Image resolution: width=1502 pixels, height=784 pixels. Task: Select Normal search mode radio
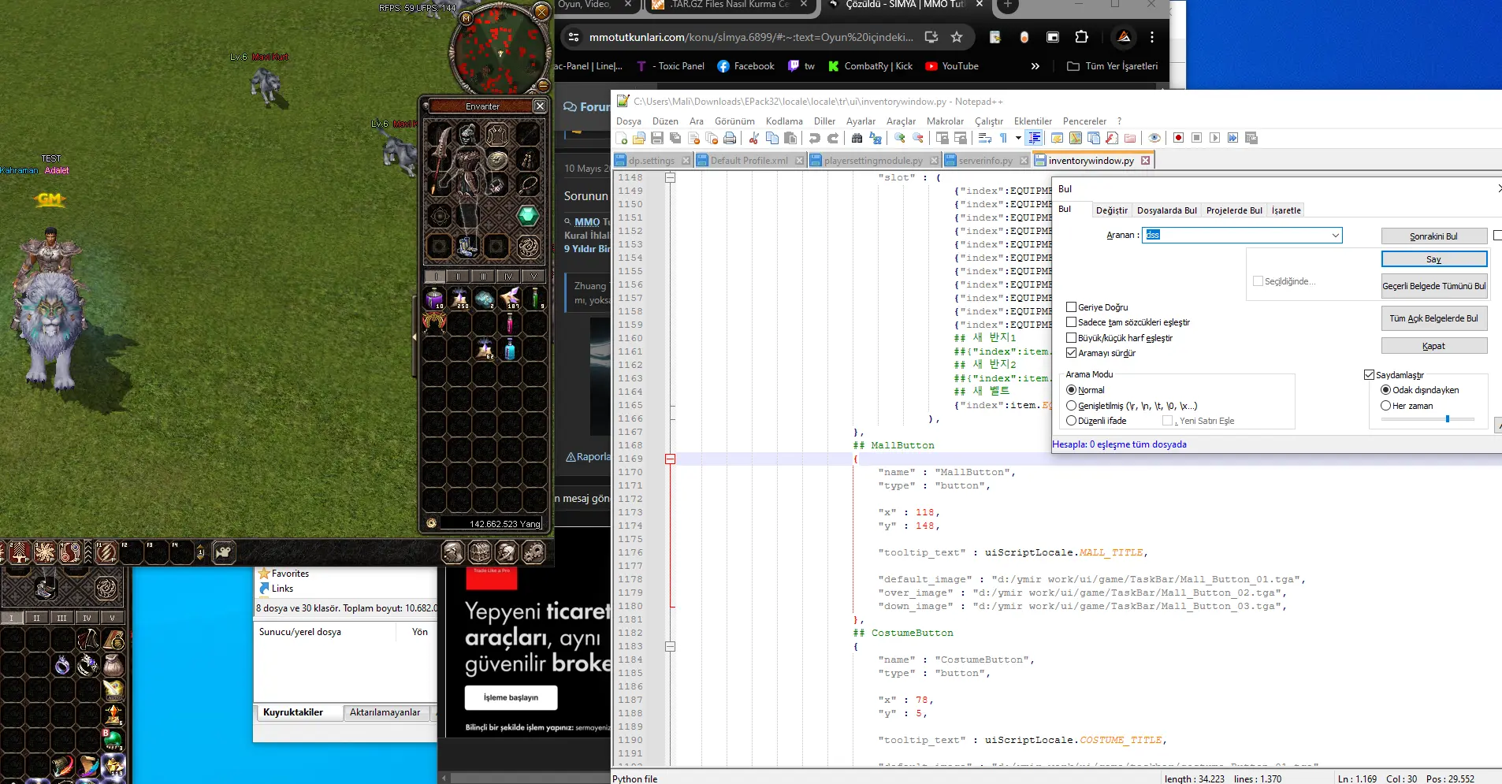[1071, 390]
